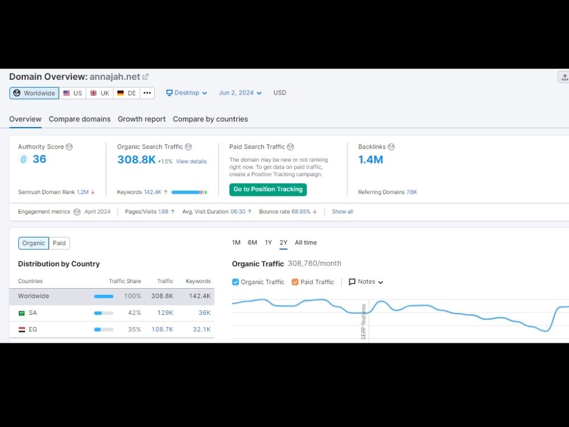Click Avg. Visit Duration 06:30 value
569x427 pixels.
click(x=238, y=211)
